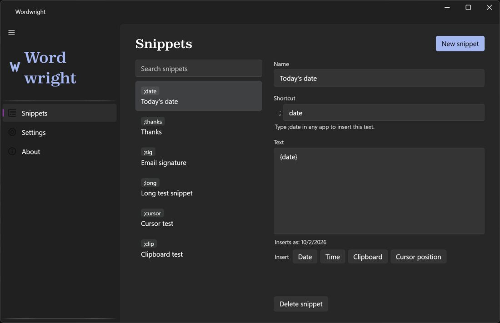Create a New snippet
This screenshot has height=323, width=500.
460,44
